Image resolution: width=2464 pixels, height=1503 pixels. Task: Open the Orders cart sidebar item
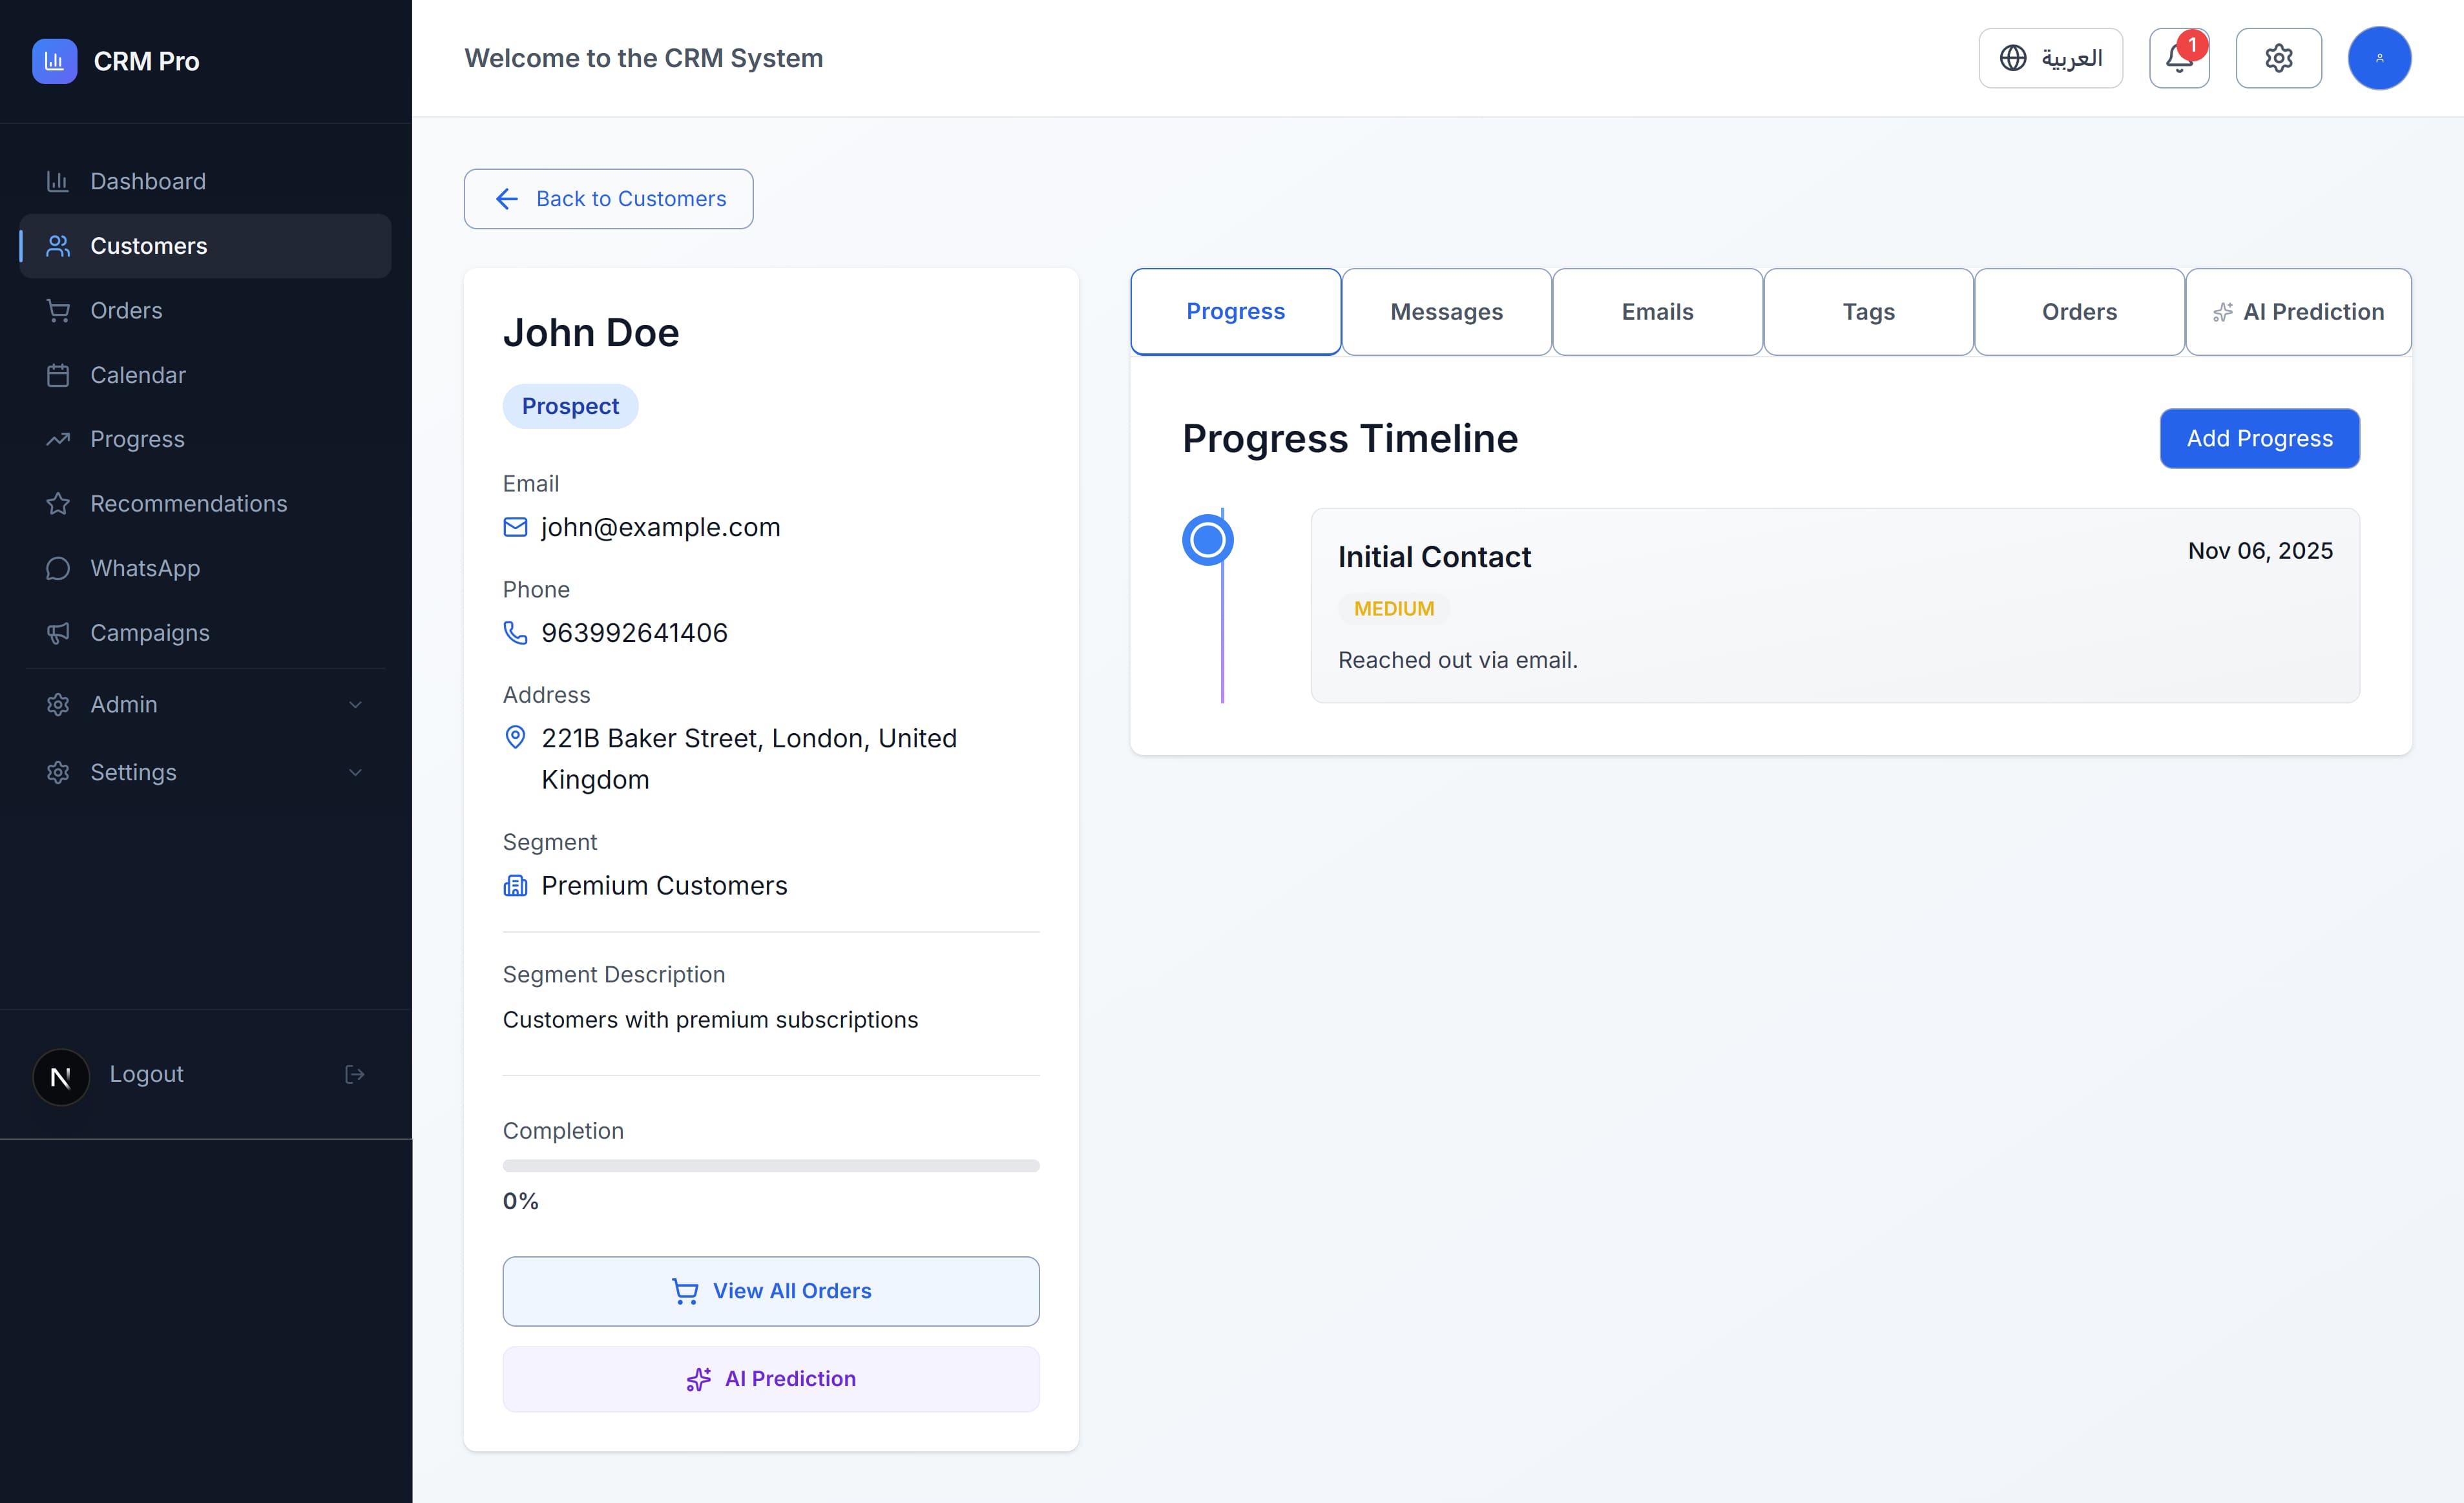pos(205,310)
